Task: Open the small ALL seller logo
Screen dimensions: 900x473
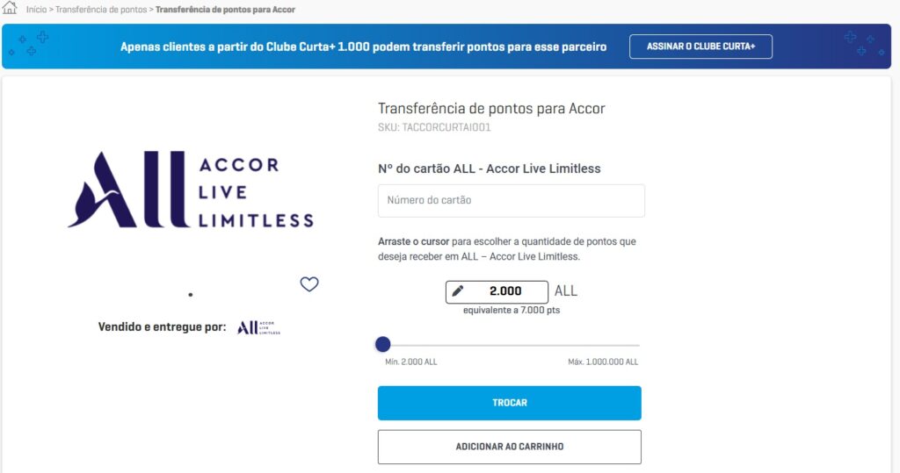Action: pyautogui.click(x=258, y=327)
